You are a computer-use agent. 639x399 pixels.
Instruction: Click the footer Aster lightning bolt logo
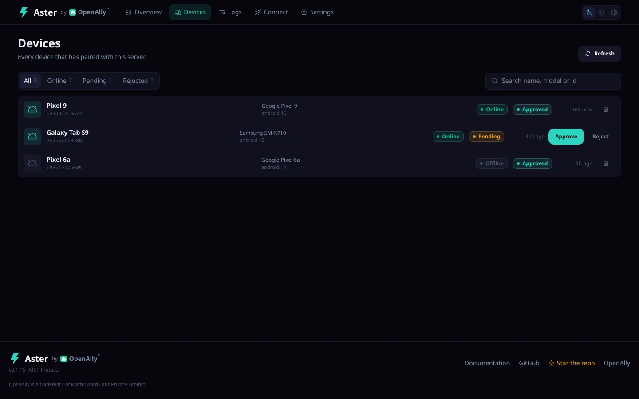(x=15, y=358)
